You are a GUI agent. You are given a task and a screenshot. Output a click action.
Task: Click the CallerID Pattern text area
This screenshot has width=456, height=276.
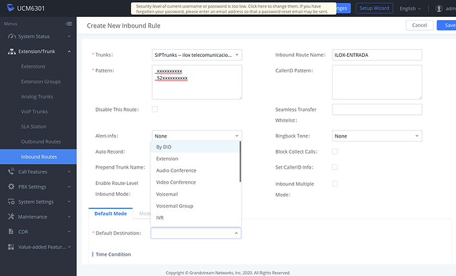[377, 82]
